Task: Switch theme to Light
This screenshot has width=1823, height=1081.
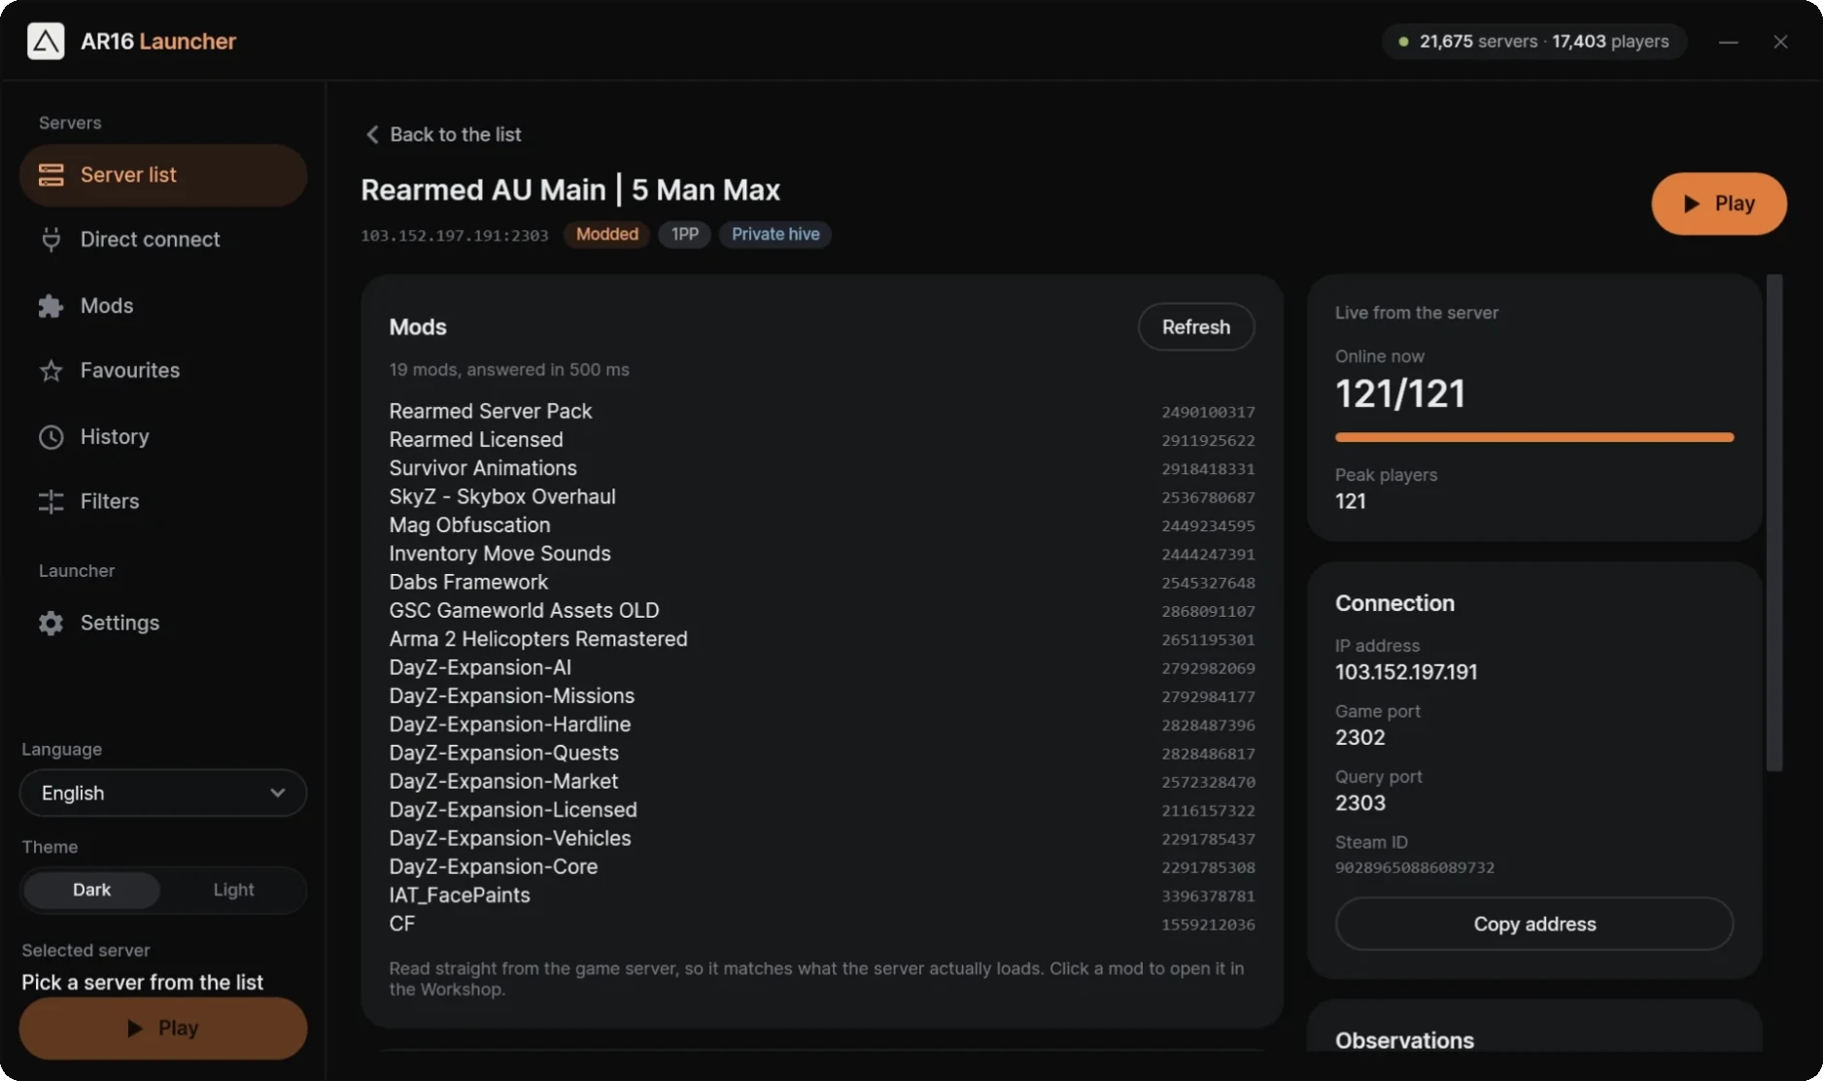Action: (233, 890)
